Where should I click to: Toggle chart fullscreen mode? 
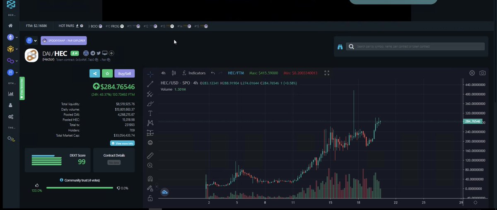[x=327, y=73]
